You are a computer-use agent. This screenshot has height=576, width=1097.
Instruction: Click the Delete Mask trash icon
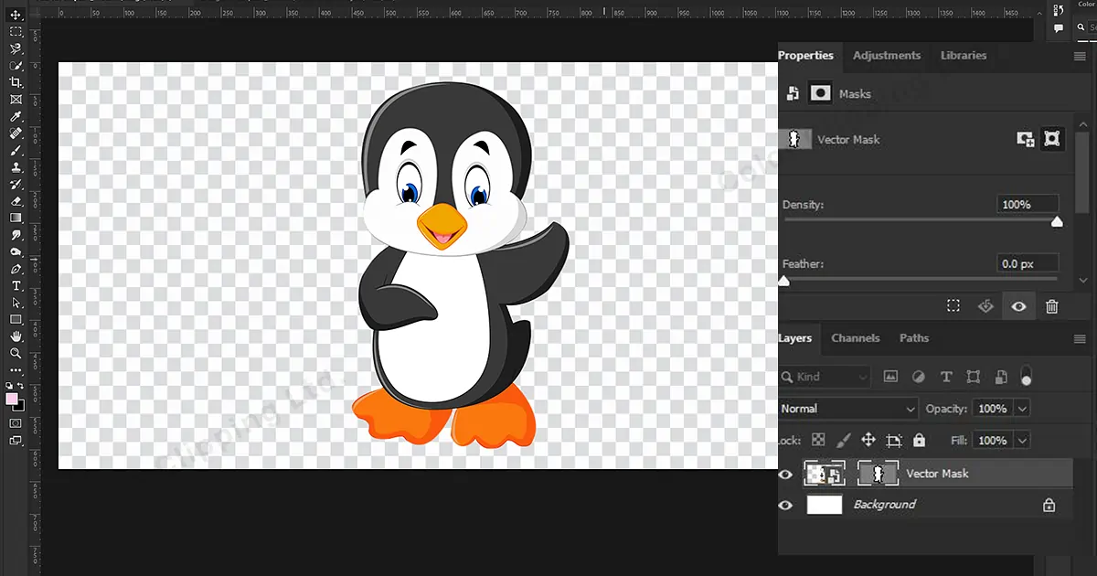tap(1052, 305)
